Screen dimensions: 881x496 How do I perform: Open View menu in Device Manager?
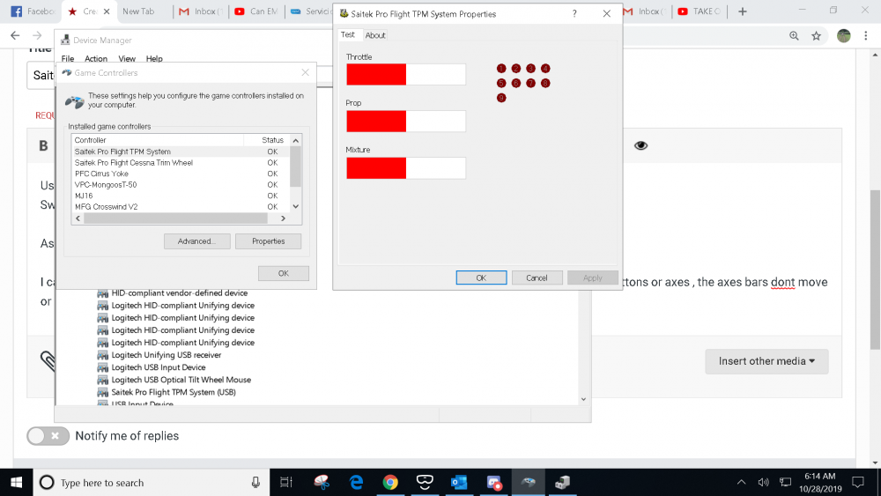[x=127, y=58]
